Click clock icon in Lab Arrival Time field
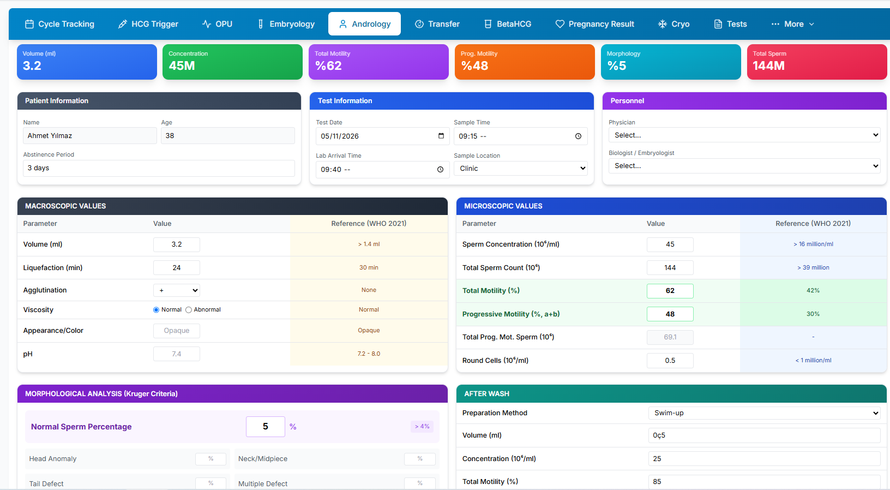890x490 pixels. click(x=440, y=170)
